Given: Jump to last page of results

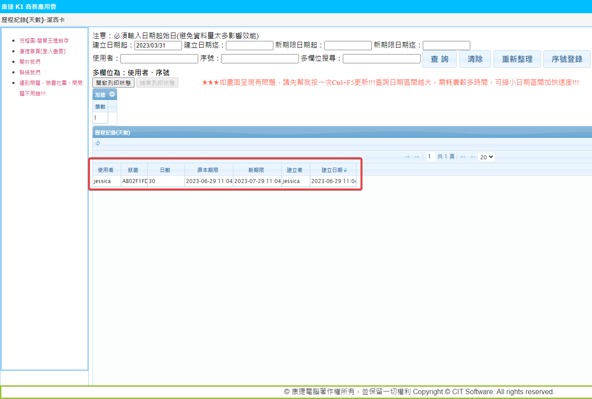Looking at the screenshot, I should click(473, 157).
